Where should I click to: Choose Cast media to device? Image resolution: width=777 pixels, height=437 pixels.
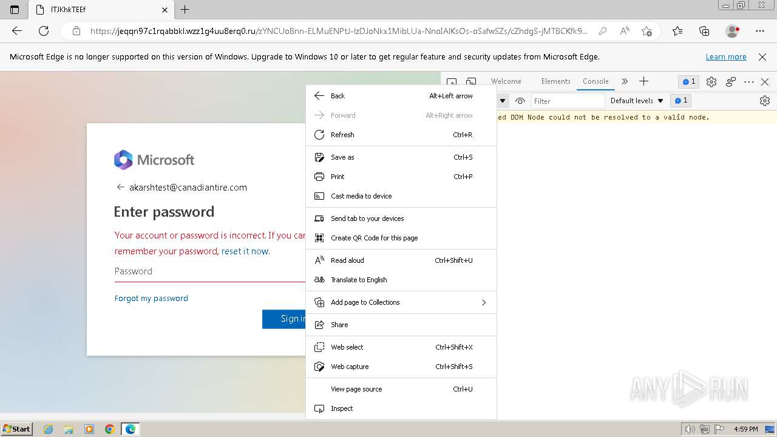pyautogui.click(x=401, y=196)
